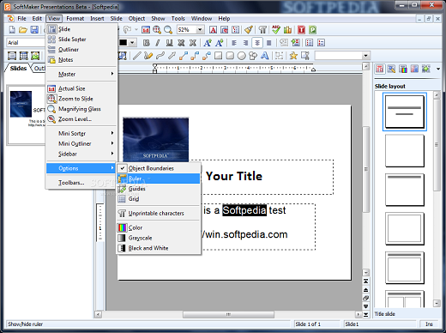This screenshot has height=333, width=446.
Task: Click the insert text frame A icon
Action: [213, 29]
